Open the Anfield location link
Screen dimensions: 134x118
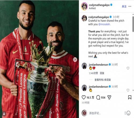pyautogui.click(x=92, y=8)
